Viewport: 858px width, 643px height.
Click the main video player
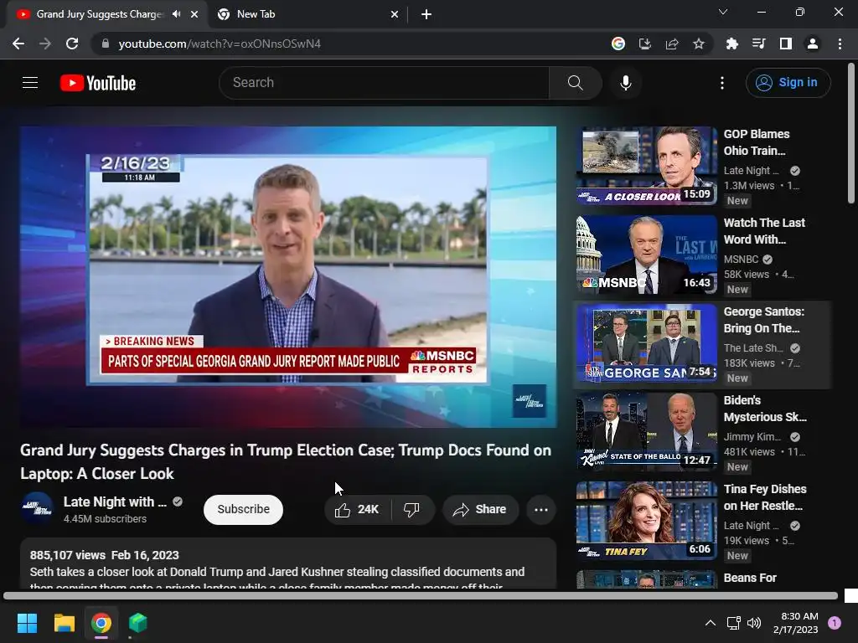coord(288,276)
